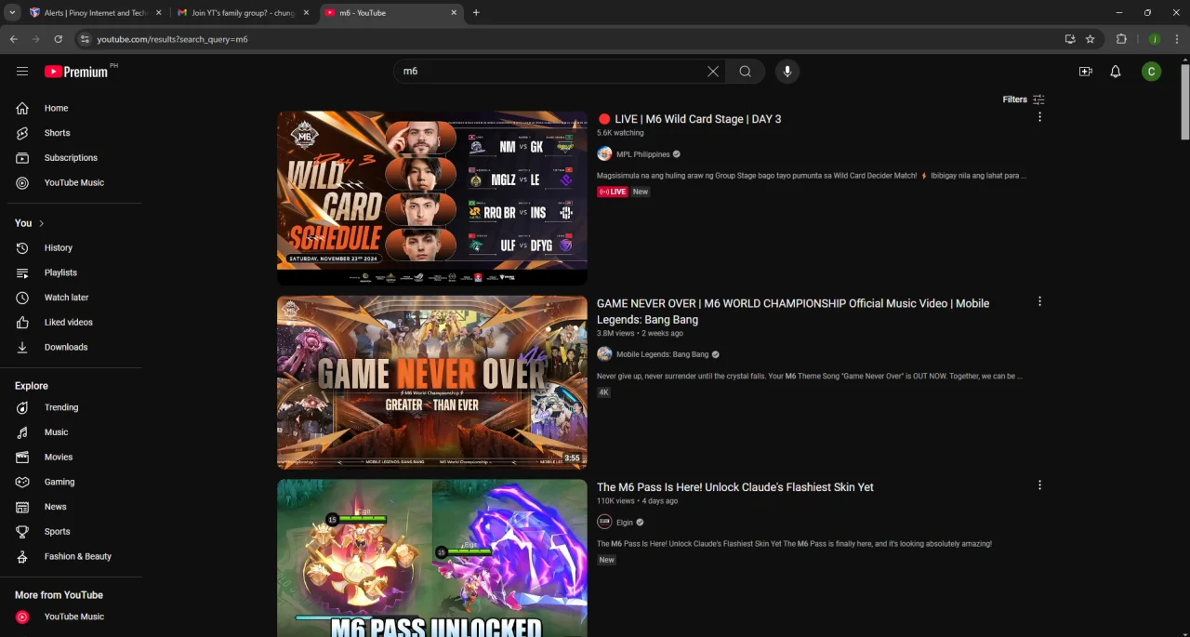Open search Filters
This screenshot has width=1190, height=637.
point(1024,100)
